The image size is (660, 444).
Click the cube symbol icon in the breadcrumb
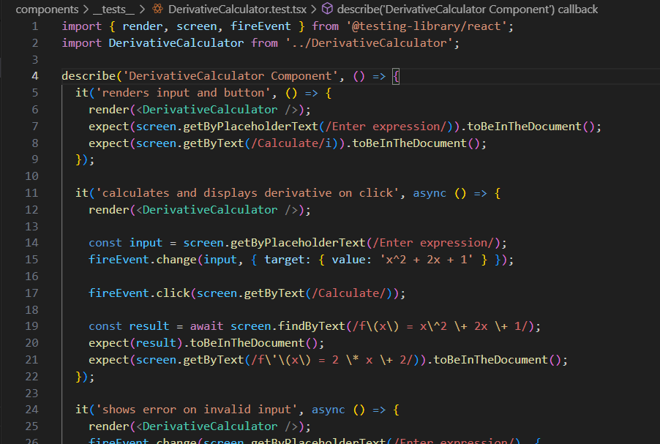tap(328, 9)
